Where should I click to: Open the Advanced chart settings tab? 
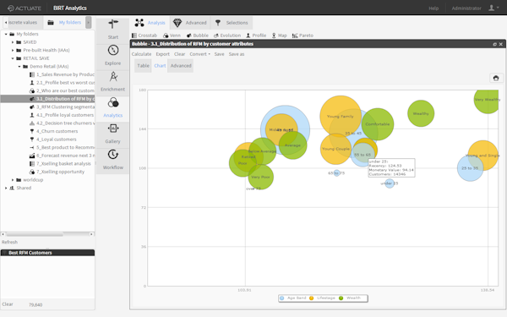181,66
